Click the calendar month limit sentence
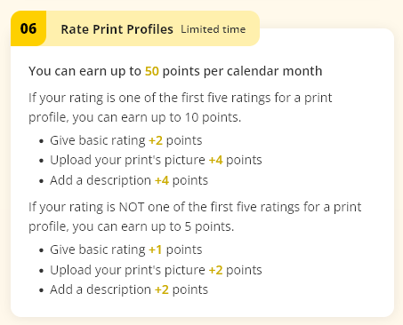This screenshot has height=325, width=403. click(x=175, y=71)
